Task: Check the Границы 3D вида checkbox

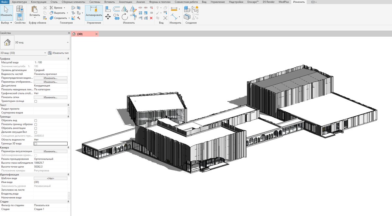Action: [36, 143]
